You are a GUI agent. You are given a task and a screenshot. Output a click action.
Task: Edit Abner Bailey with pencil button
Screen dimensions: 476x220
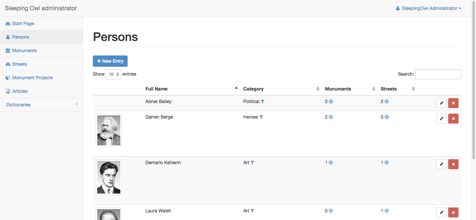point(442,103)
